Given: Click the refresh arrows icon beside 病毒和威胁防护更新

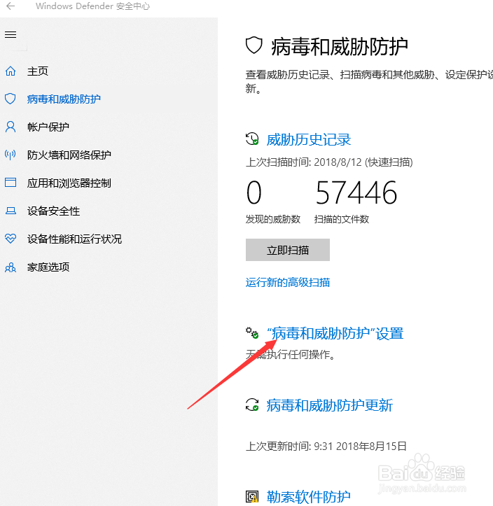Looking at the screenshot, I should click(x=252, y=405).
